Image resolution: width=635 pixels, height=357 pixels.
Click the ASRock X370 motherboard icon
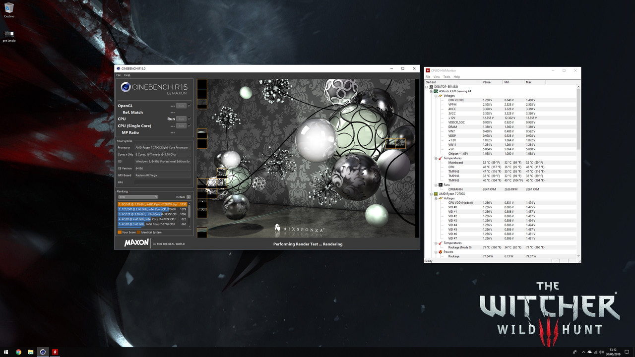(436, 91)
